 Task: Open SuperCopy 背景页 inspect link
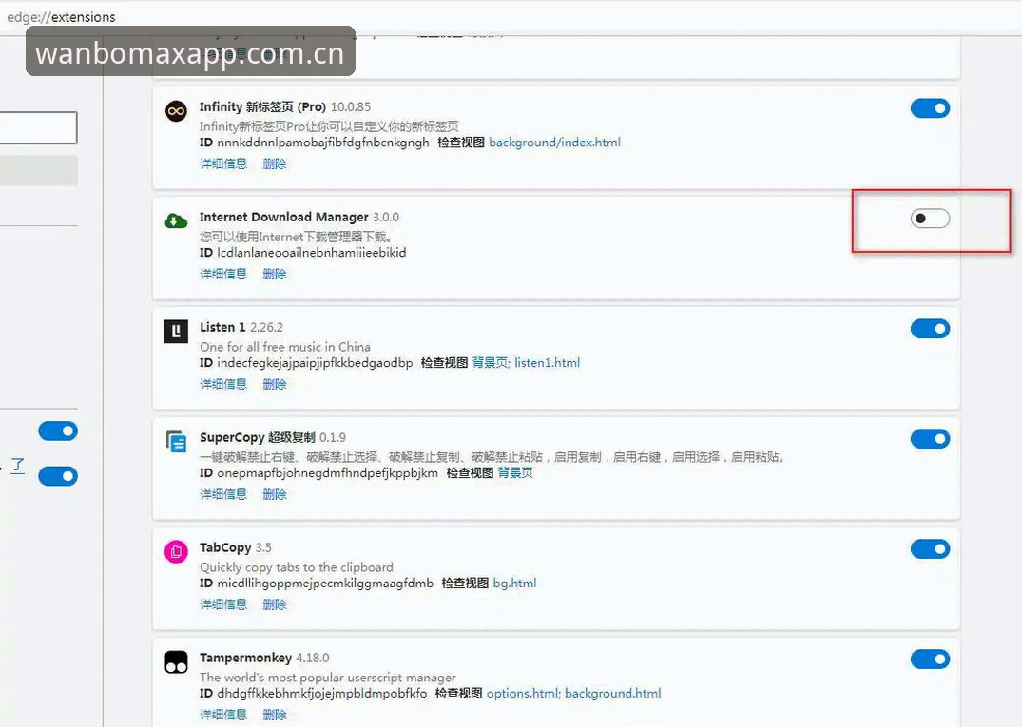pyautogui.click(x=515, y=472)
